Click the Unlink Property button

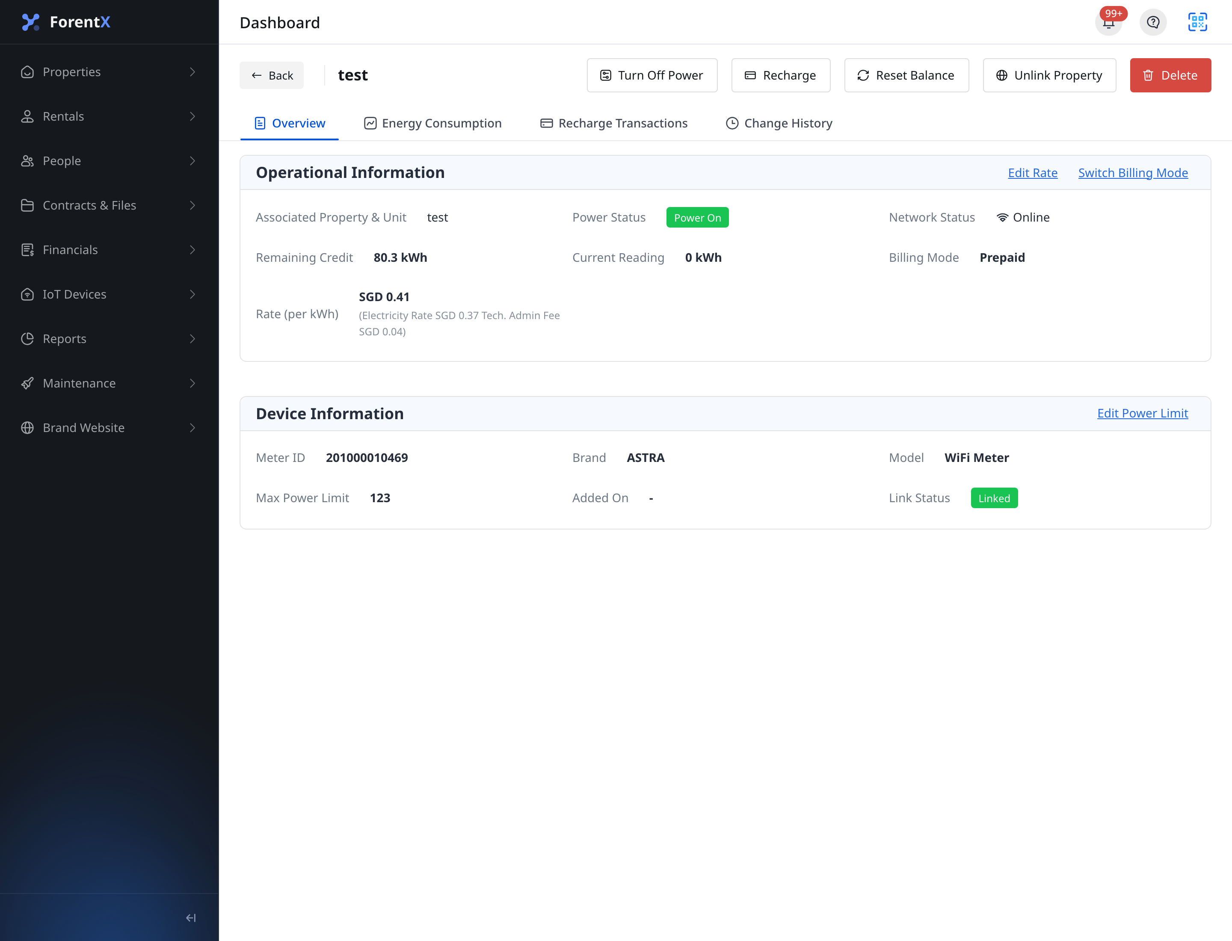(x=1049, y=75)
